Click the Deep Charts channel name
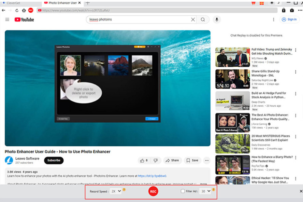The image size is (303, 202). (258, 102)
